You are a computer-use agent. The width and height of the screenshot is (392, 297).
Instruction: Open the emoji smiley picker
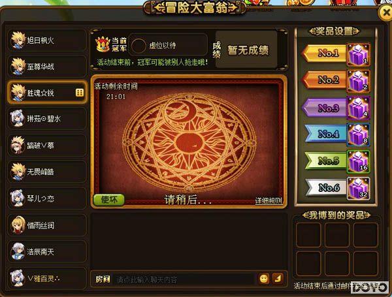tap(264, 279)
